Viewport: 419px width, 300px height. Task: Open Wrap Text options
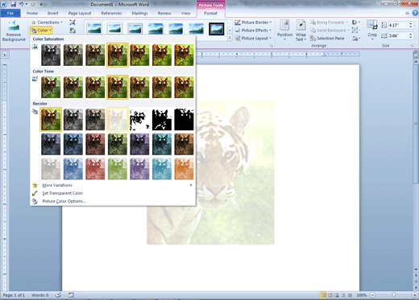301,31
